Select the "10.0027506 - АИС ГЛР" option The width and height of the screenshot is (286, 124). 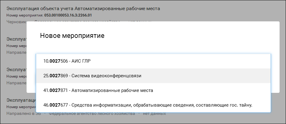point(153,61)
